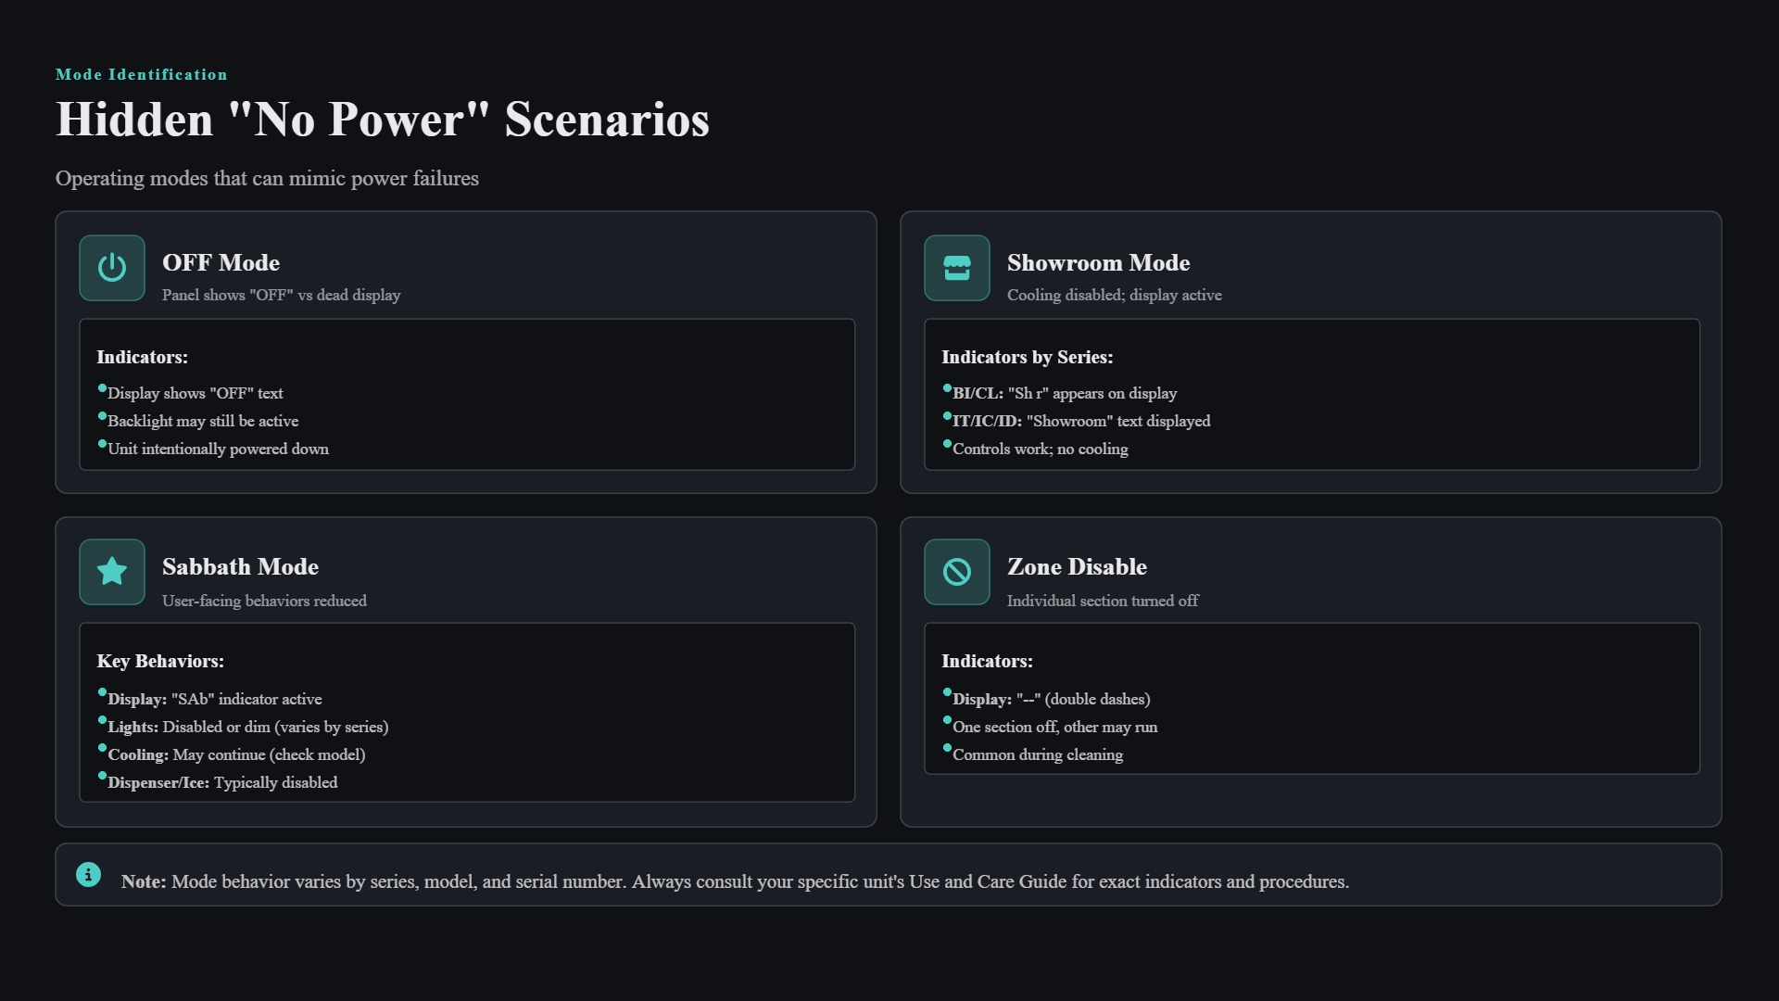The height and width of the screenshot is (1001, 1779).
Task: Click the Zone Disable title
Action: coord(1077,566)
